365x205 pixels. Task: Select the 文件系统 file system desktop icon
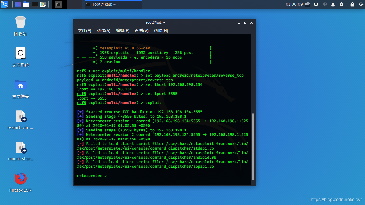(20, 57)
